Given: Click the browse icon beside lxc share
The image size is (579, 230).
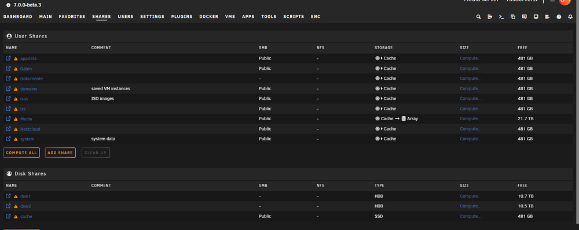Looking at the screenshot, I should [x=9, y=109].
